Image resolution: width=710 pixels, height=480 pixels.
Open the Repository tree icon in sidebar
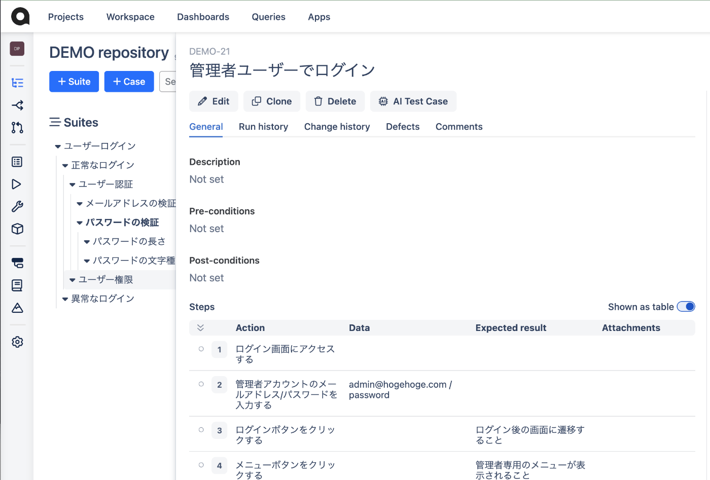pos(17,83)
